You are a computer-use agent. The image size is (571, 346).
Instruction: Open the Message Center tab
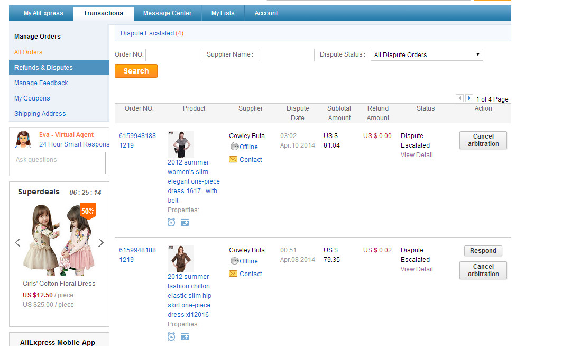click(x=167, y=13)
